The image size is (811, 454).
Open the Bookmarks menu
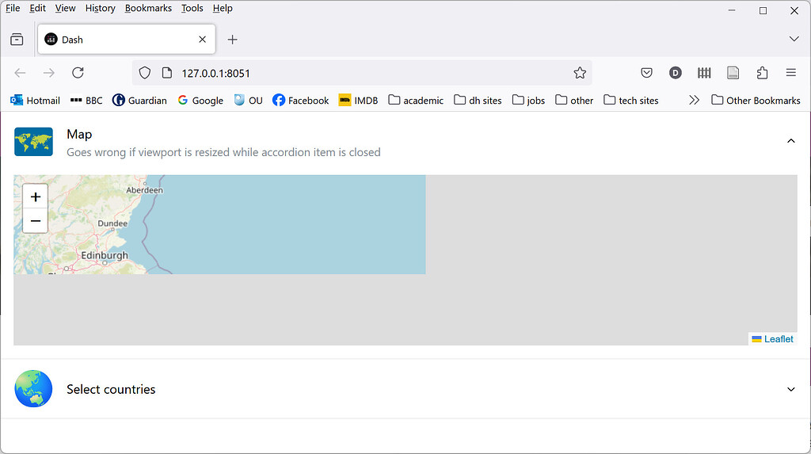(x=148, y=8)
